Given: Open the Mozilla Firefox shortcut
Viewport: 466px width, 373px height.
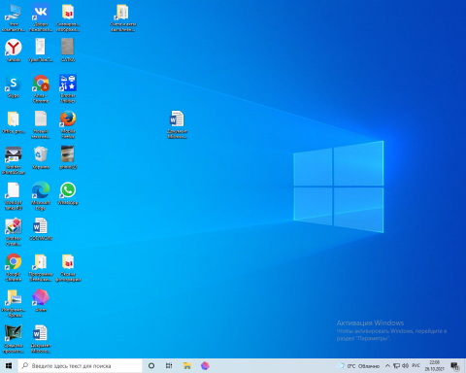Looking at the screenshot, I should pos(68,124).
